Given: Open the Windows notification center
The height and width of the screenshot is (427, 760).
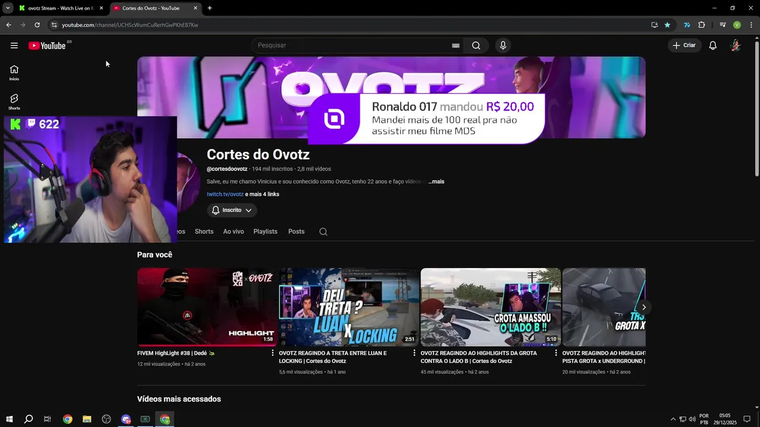Looking at the screenshot, I should (747, 419).
